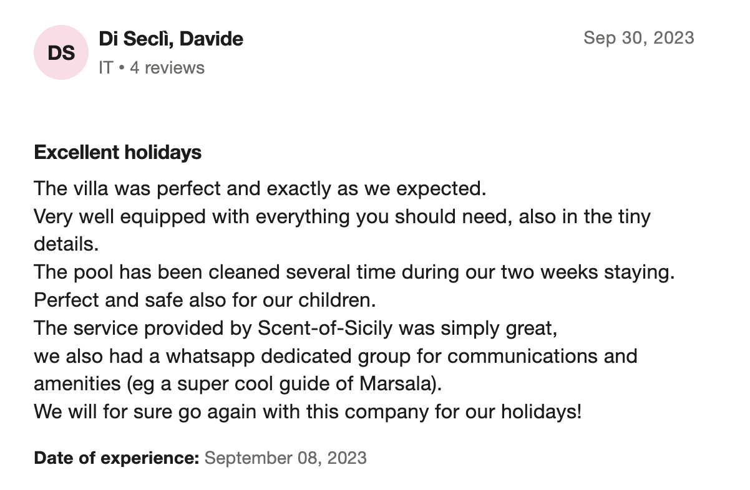
Task: Click the Sep 30, 2023 post date
Action: [x=638, y=38]
